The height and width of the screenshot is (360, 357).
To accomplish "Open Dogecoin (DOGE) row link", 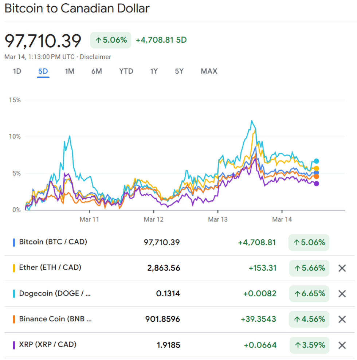I will coord(55,293).
